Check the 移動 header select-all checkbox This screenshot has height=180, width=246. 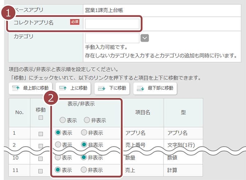point(41,118)
